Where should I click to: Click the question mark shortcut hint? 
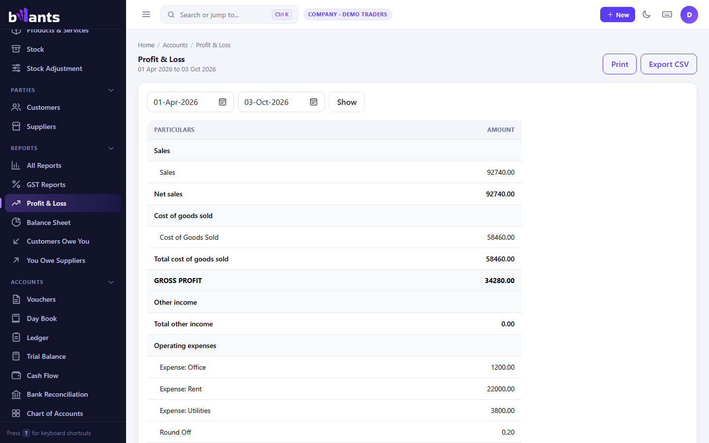[x=26, y=433]
